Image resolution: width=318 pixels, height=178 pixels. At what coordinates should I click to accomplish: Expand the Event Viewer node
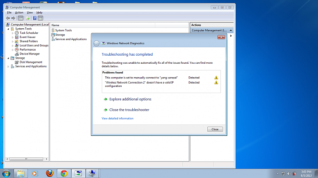[x=13, y=38]
